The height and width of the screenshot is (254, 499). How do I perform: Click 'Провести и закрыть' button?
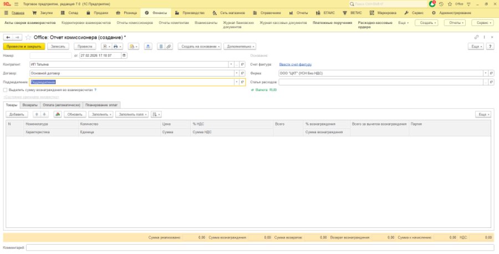click(x=24, y=47)
